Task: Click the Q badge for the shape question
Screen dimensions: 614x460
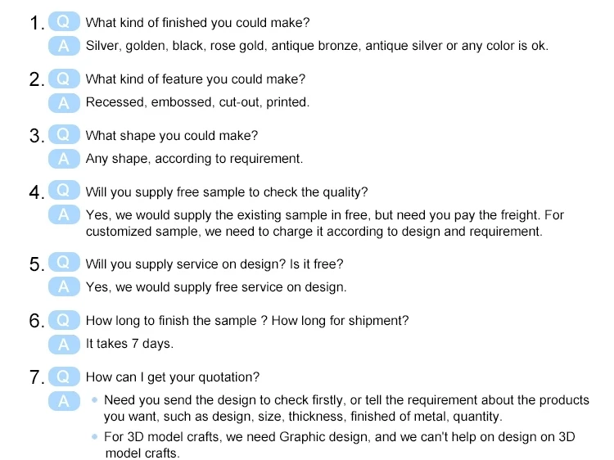Action: pos(64,135)
